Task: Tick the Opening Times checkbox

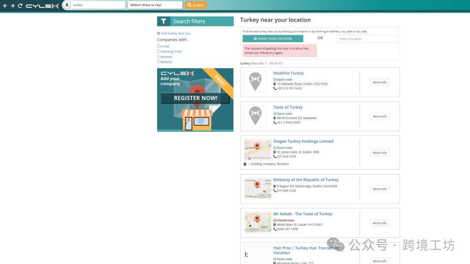Action: (x=158, y=51)
